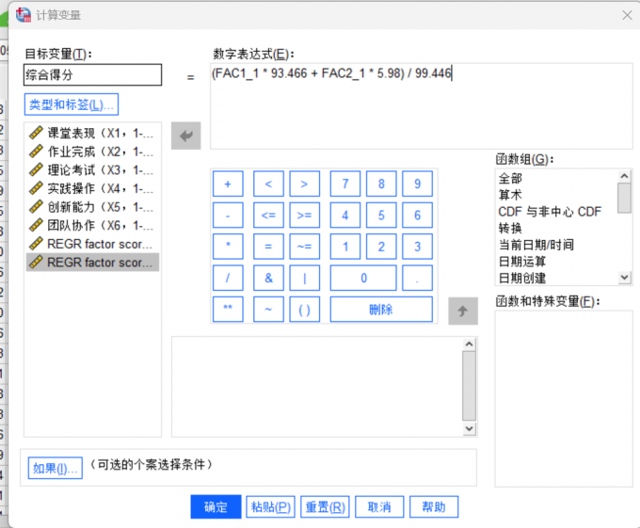
Task: Click function group list scroll-up arrow
Action: [x=624, y=176]
